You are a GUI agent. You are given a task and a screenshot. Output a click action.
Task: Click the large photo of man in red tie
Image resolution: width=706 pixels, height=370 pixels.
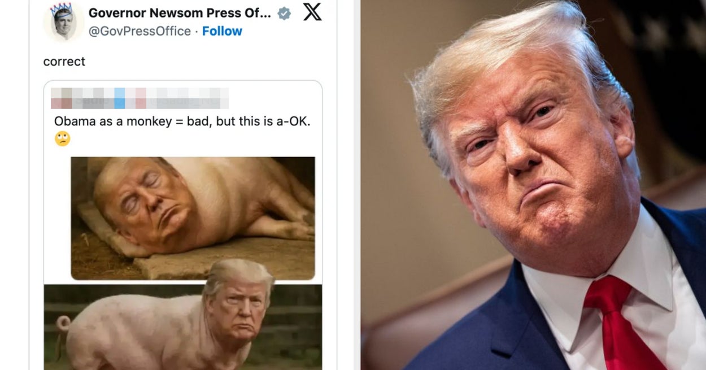(533, 185)
